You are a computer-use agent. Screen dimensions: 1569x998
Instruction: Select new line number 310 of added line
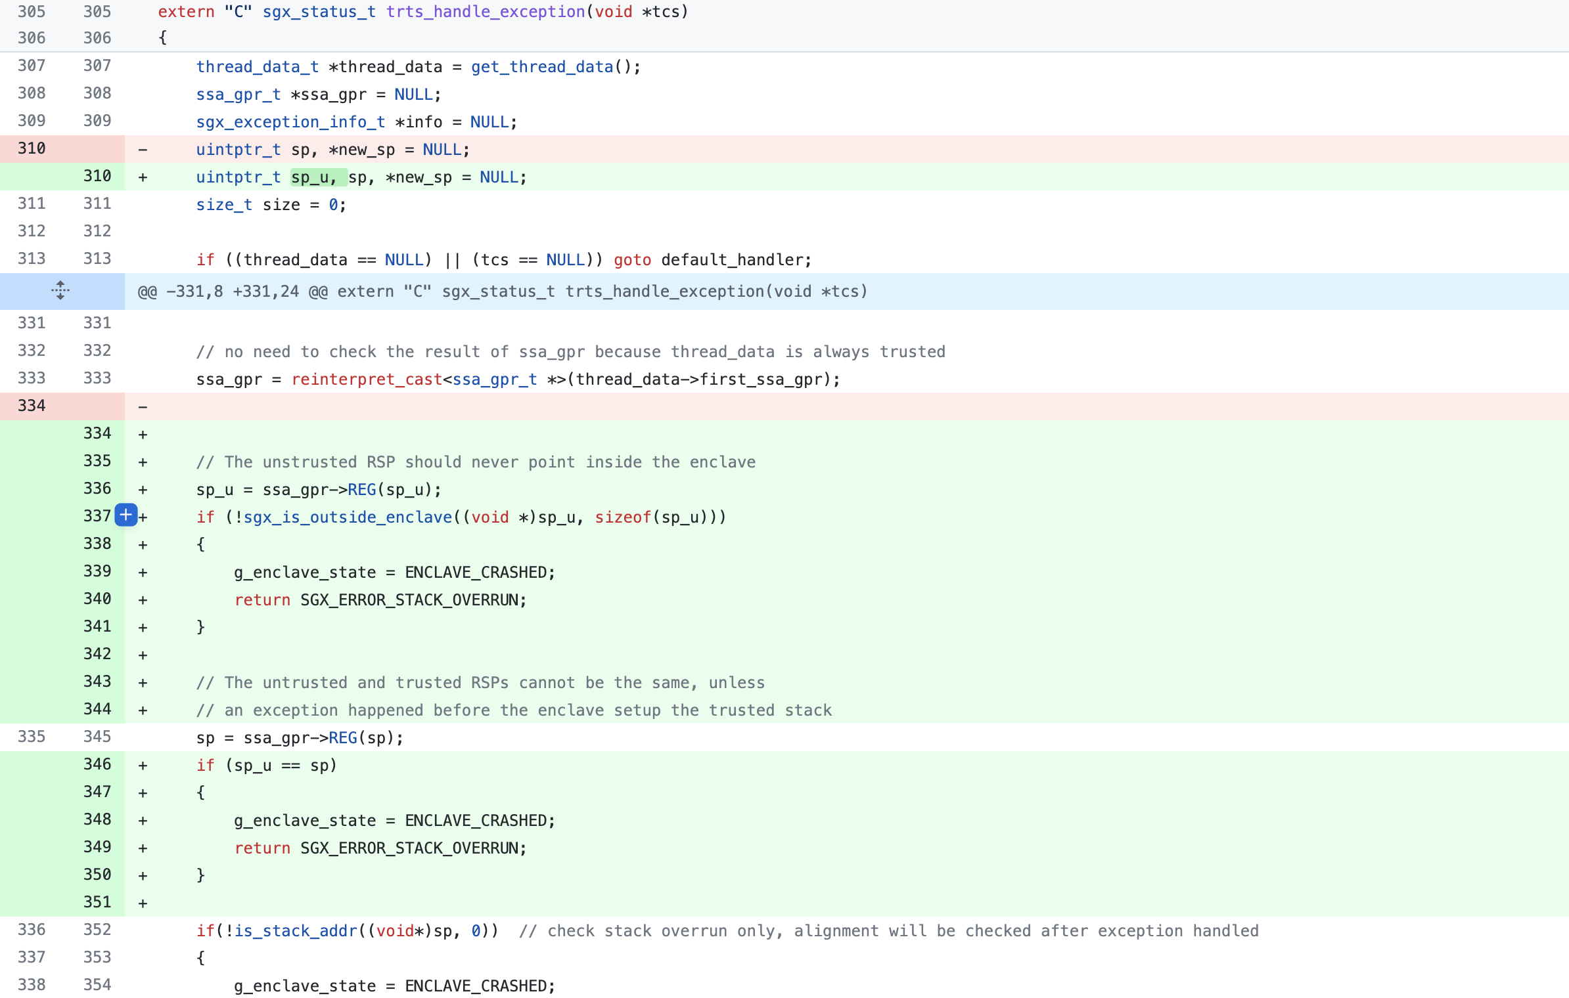pos(97,176)
